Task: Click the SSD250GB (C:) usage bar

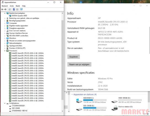Action: (95, 100)
